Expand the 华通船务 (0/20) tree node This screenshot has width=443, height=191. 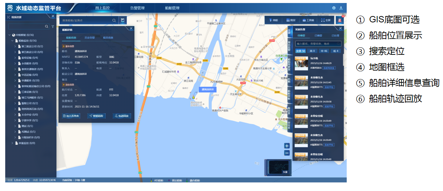tap(15, 80)
